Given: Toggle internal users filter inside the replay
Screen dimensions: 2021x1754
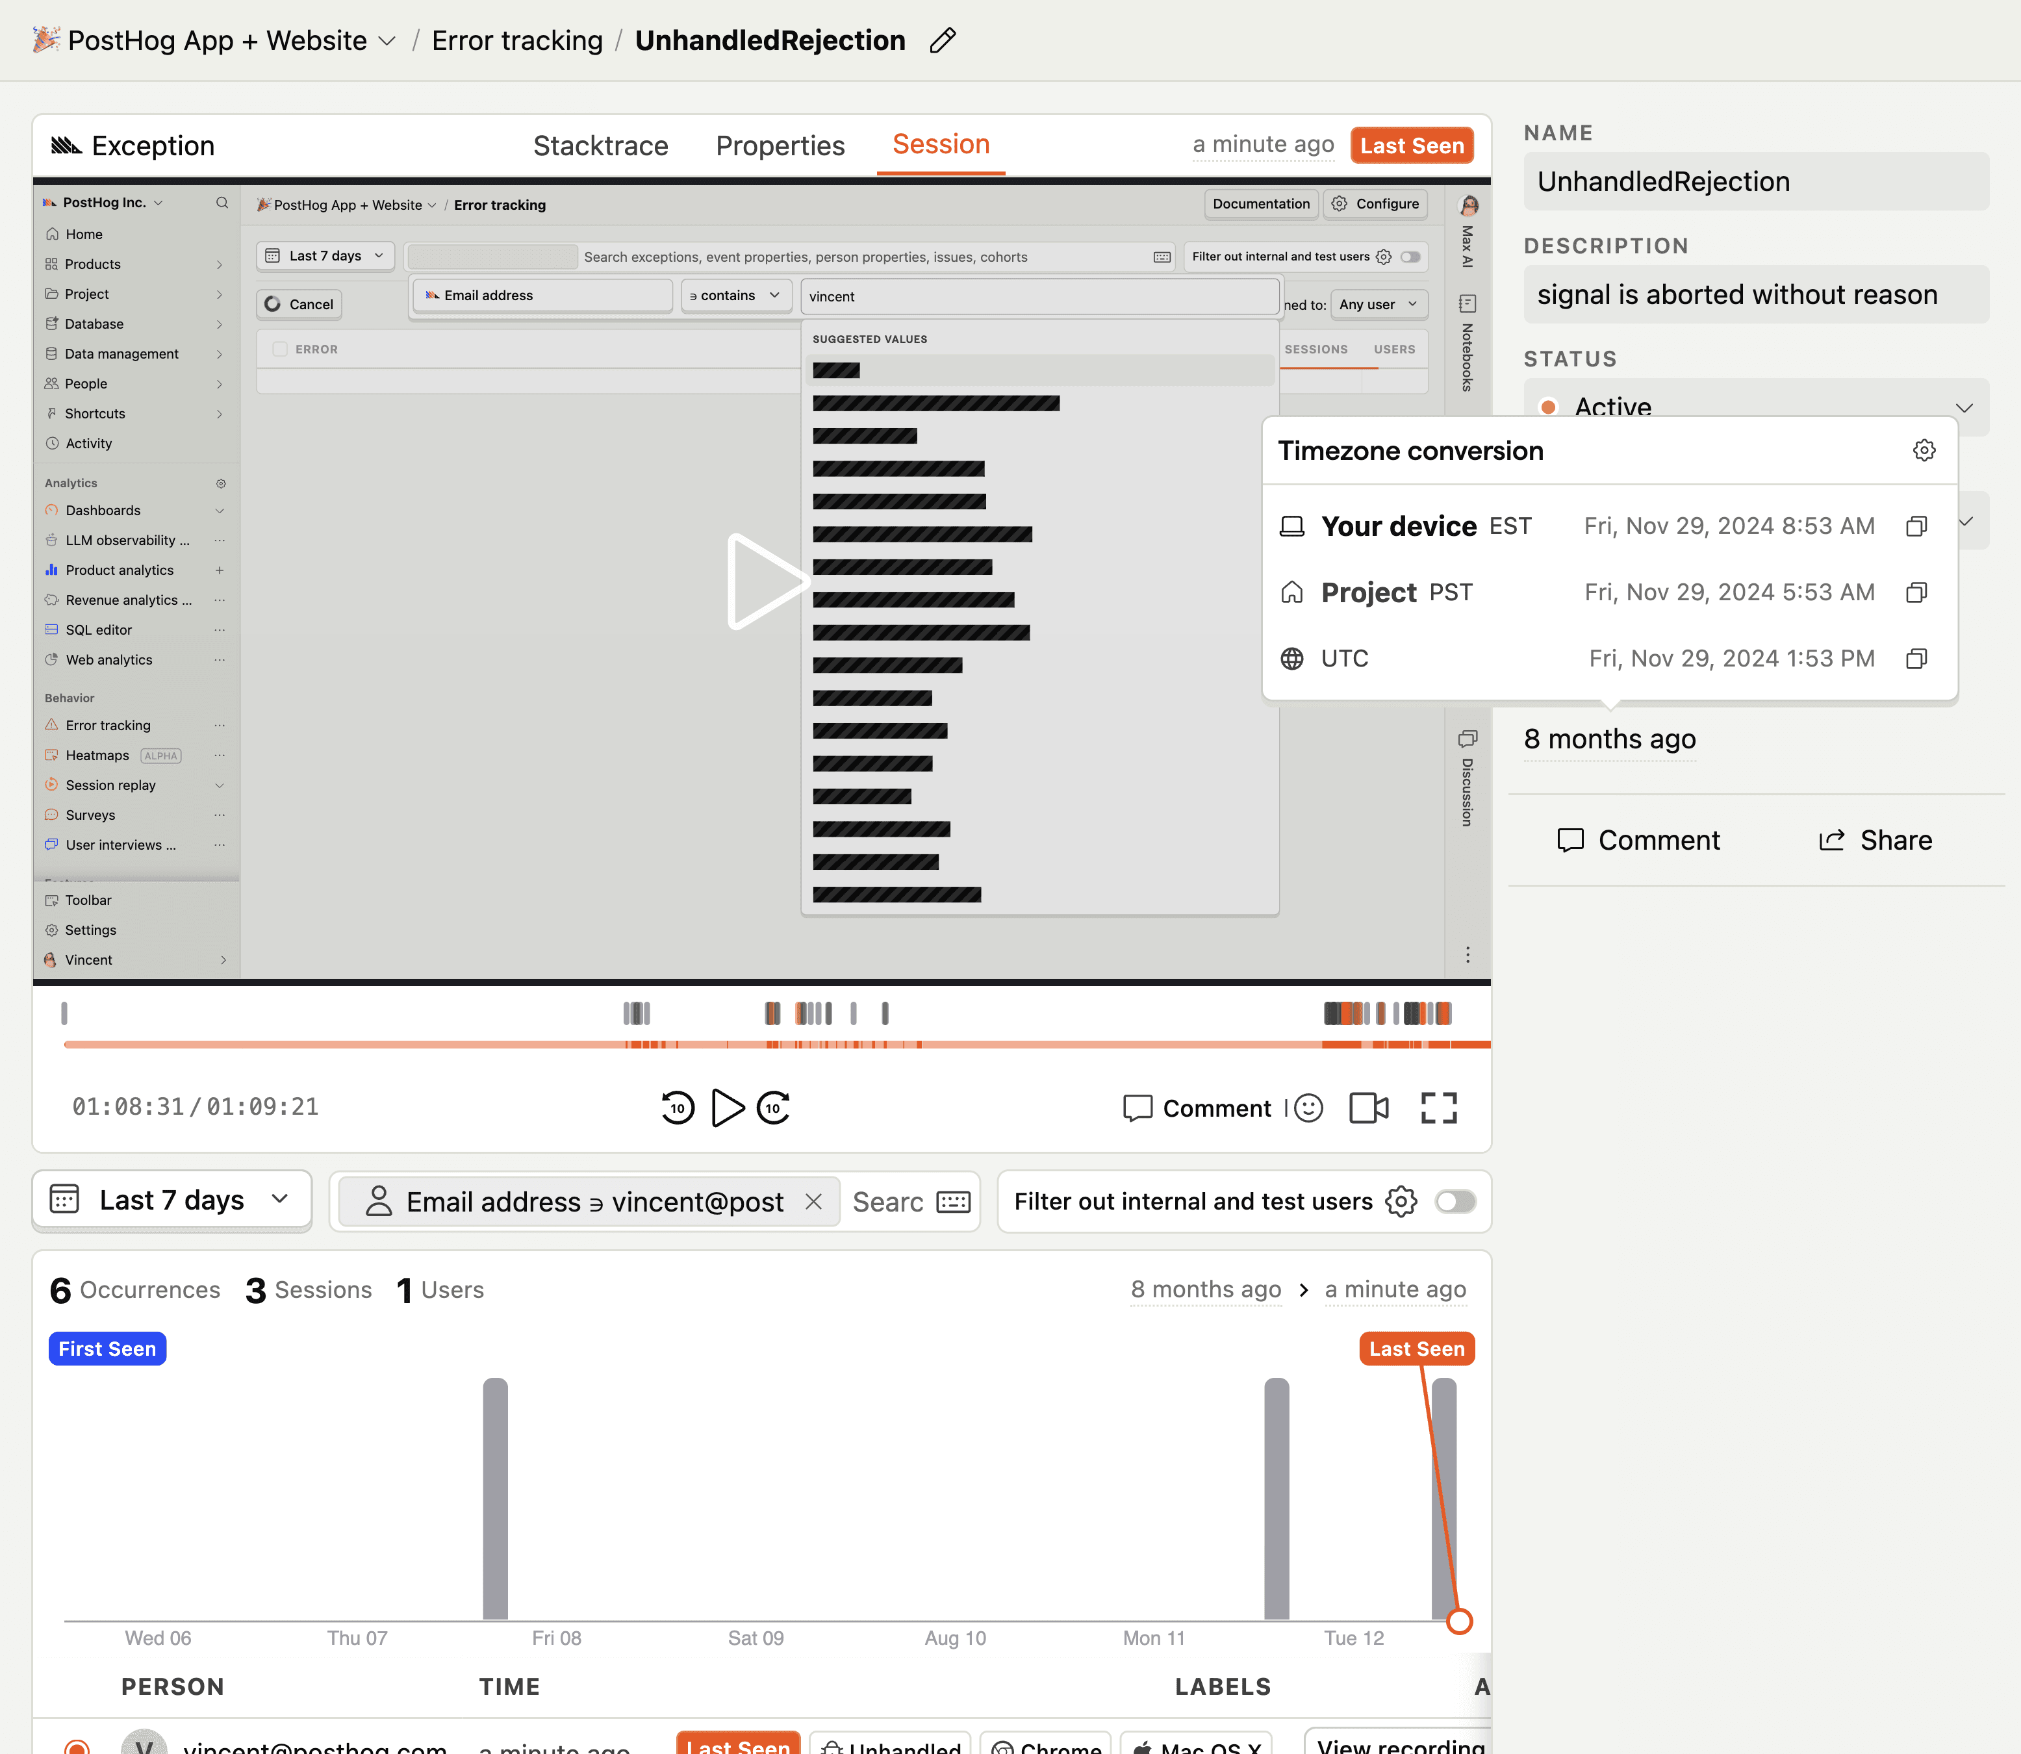Looking at the screenshot, I should (x=1410, y=257).
